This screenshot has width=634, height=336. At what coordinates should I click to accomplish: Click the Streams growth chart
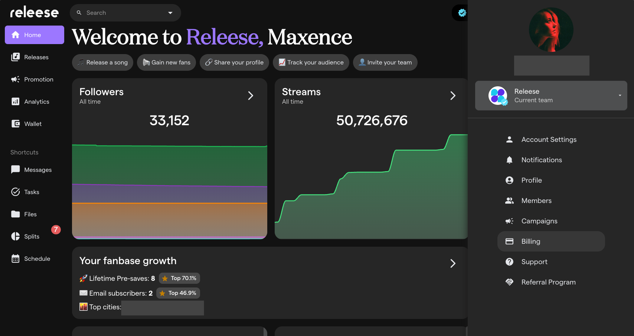(371, 186)
